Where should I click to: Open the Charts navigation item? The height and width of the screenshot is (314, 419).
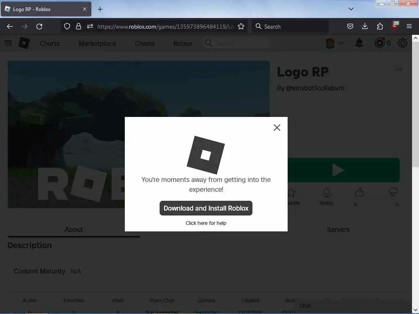pyautogui.click(x=50, y=43)
